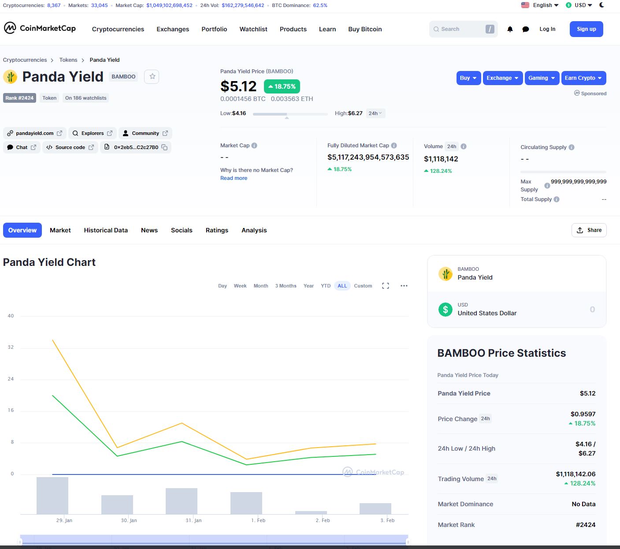Screen dimensions: 620x549
Task: Switch to Socials tab
Action: (182, 230)
